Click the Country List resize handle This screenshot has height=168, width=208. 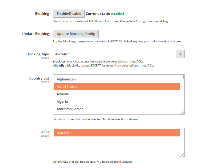[182, 113]
